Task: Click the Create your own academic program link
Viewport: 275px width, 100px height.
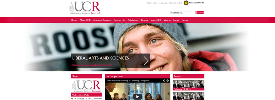Action: [x=92, y=65]
